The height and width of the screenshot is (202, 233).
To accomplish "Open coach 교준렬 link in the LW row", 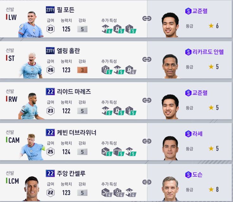I will (x=200, y=11).
